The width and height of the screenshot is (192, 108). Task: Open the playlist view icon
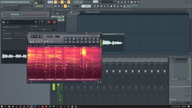coord(95,6)
